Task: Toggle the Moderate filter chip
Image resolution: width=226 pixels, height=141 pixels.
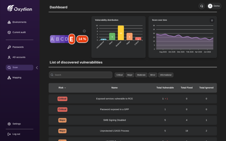Action: [x=141, y=75]
